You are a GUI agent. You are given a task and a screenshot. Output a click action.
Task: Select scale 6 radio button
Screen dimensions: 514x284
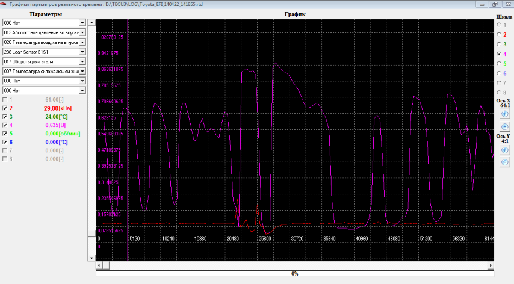(x=498, y=73)
